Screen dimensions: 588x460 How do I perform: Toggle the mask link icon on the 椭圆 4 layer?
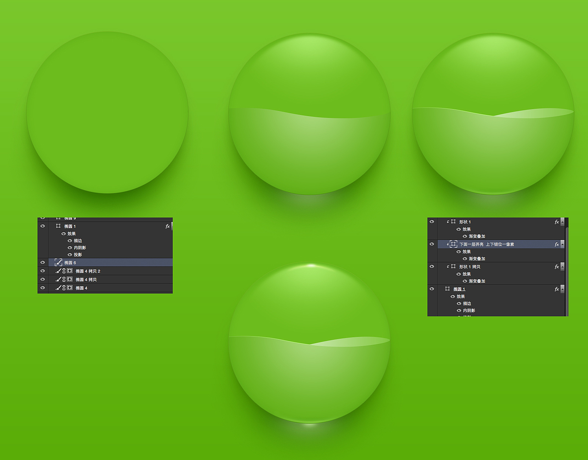coord(64,287)
